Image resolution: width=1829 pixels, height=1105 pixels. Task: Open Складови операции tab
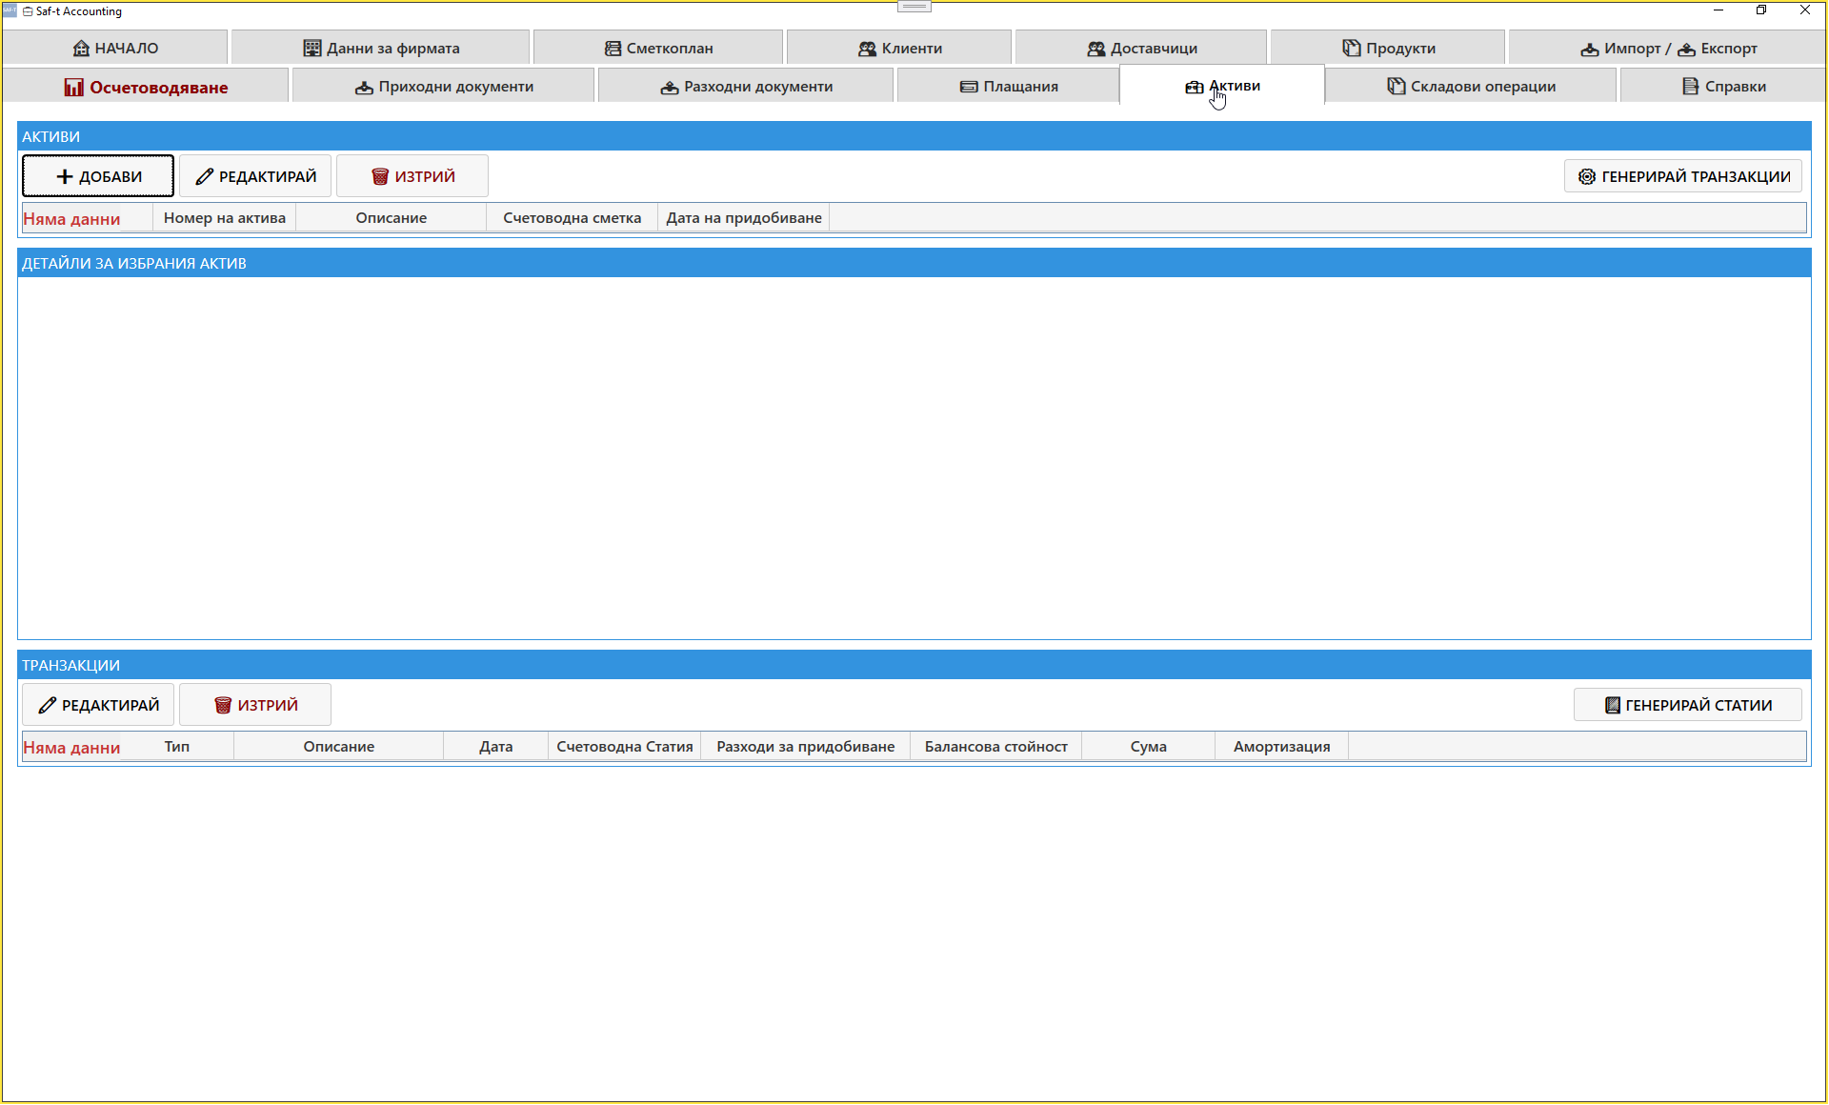tap(1471, 87)
